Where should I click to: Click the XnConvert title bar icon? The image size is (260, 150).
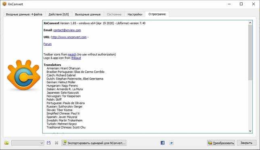[4, 4]
